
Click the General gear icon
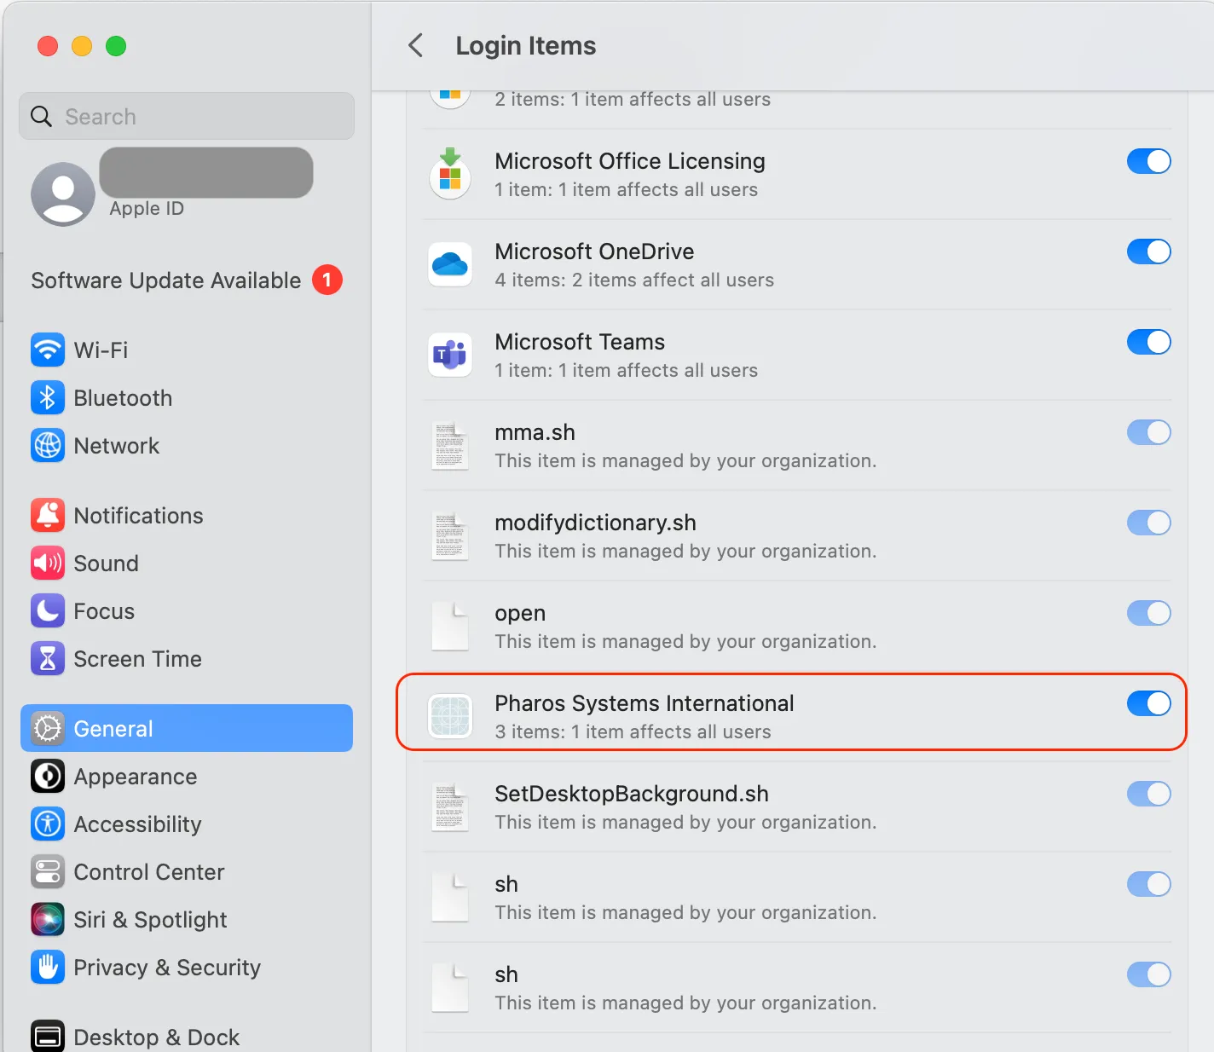[48, 728]
